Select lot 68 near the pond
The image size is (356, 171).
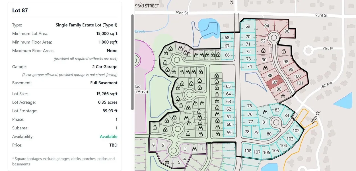click(227, 38)
